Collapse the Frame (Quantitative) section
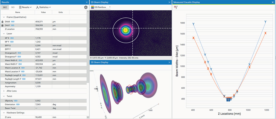The width and height of the screenshot is (276, 119). tap(4, 17)
